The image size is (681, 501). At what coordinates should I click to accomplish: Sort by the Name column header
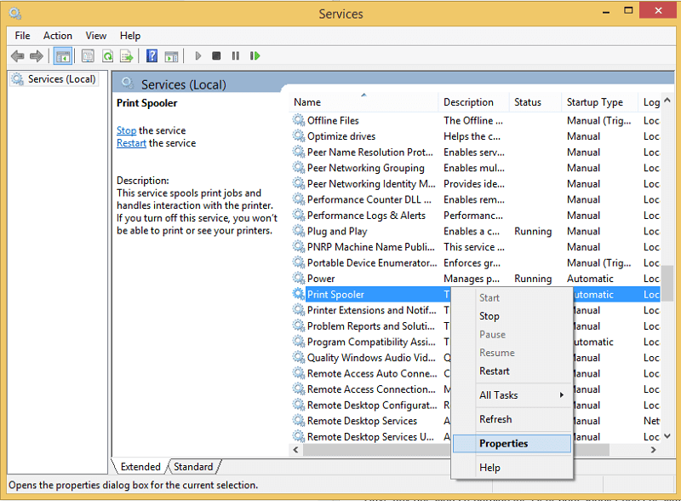coord(364,102)
